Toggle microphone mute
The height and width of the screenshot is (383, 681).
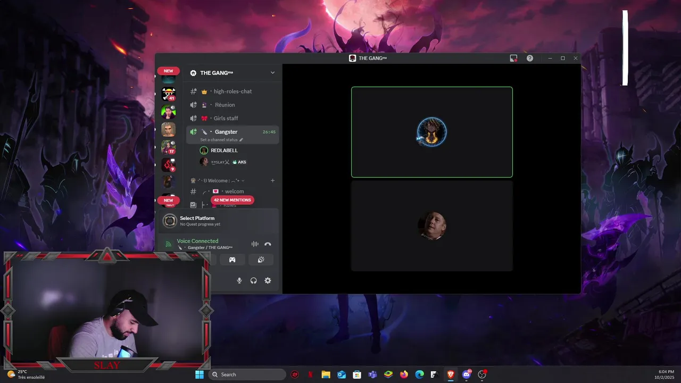(x=239, y=280)
